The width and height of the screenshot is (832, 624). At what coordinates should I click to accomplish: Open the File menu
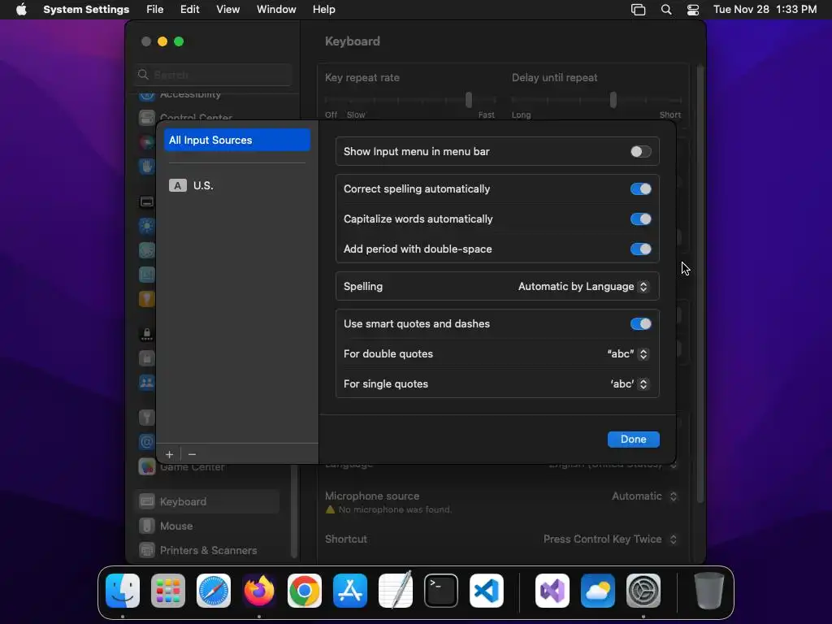coord(155,10)
